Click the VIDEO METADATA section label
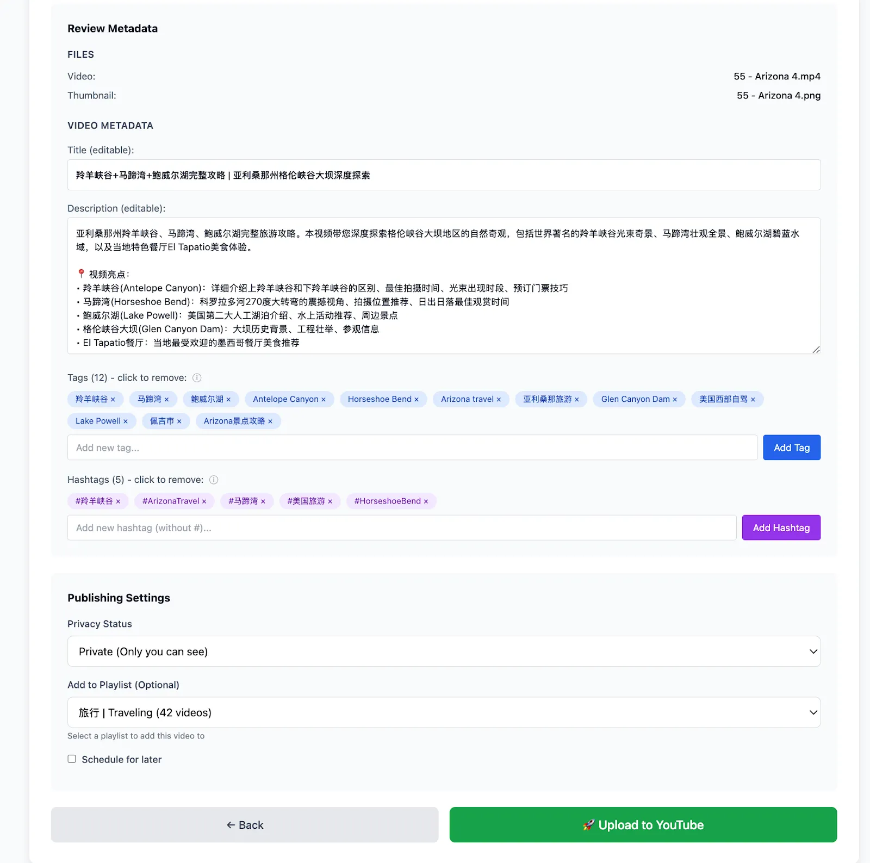This screenshot has width=870, height=863. pyautogui.click(x=110, y=126)
